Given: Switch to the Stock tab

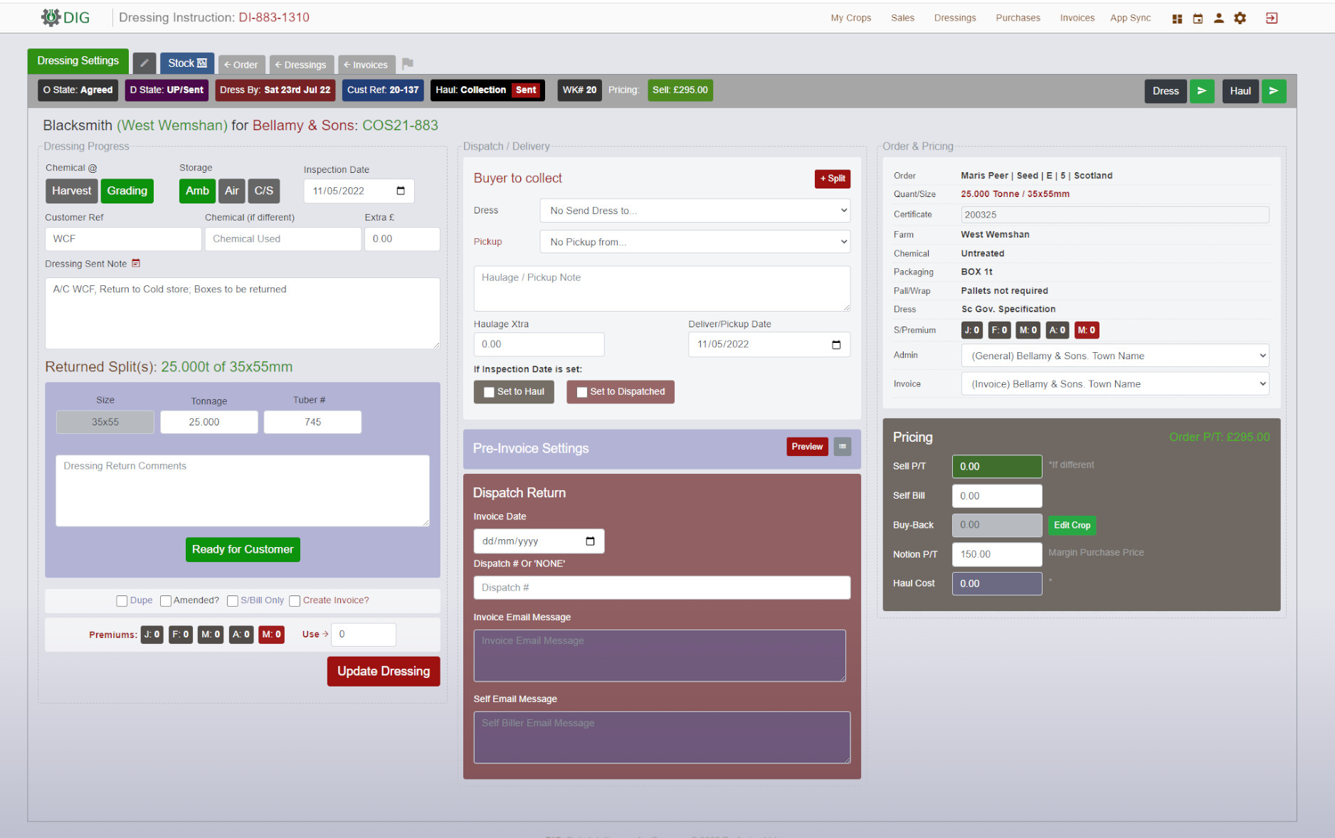Looking at the screenshot, I should (187, 63).
